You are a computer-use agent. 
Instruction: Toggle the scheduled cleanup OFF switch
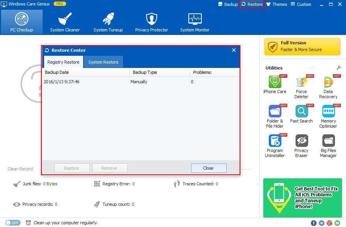[x=13, y=223]
